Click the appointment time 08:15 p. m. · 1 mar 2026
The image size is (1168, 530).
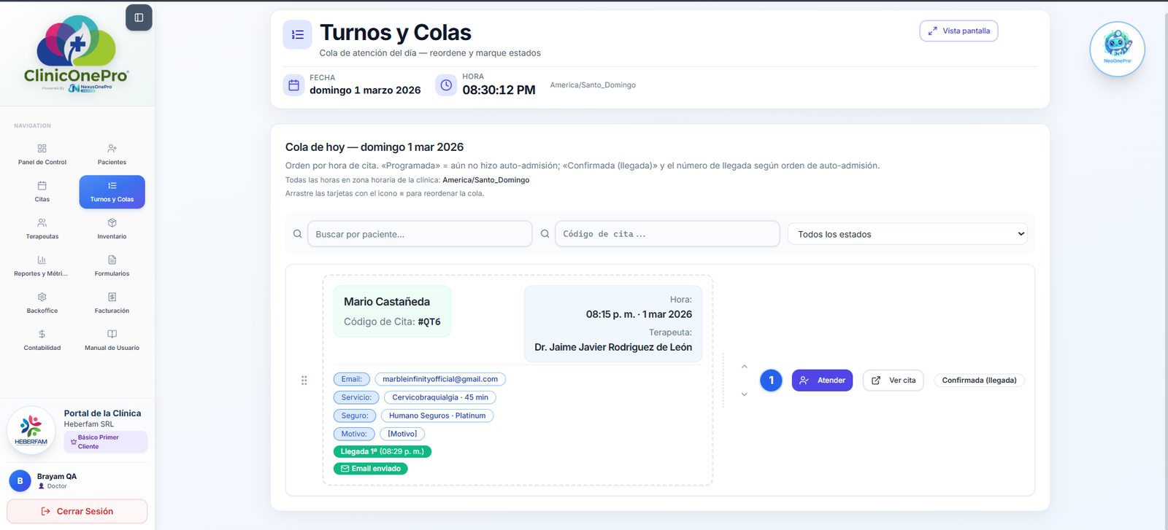[x=639, y=314]
